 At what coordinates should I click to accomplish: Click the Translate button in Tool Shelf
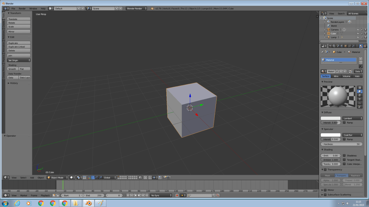[x=18, y=19]
